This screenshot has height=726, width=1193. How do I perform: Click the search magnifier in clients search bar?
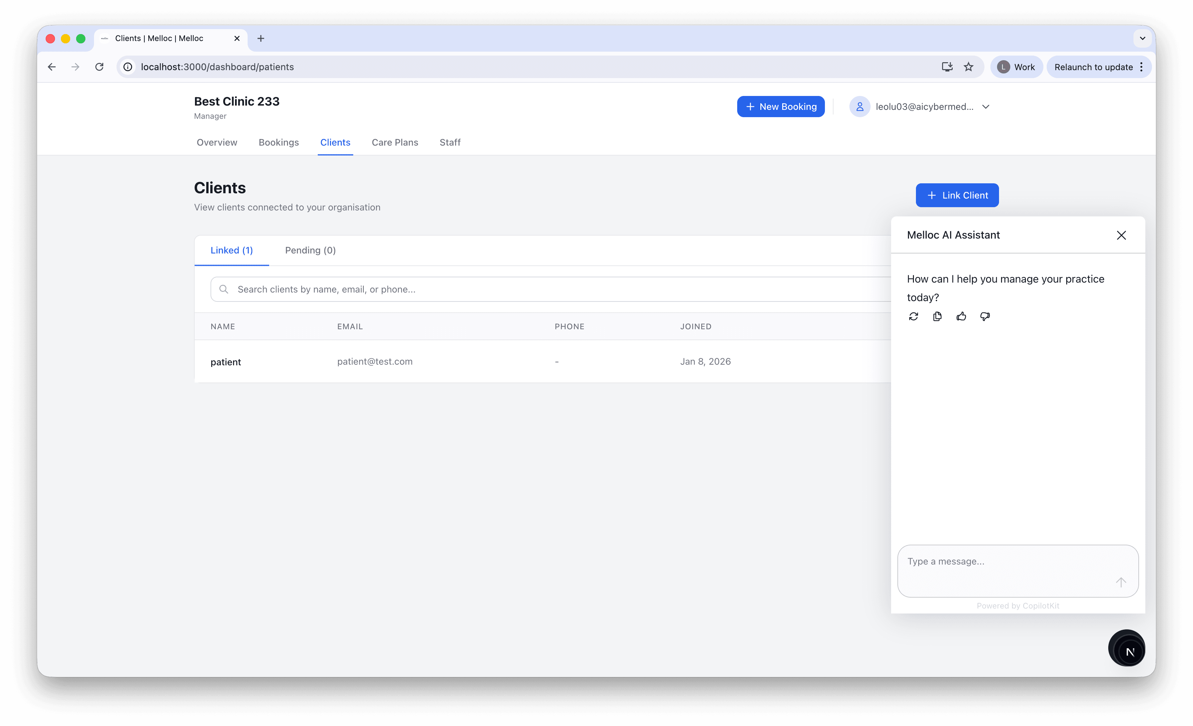point(224,289)
